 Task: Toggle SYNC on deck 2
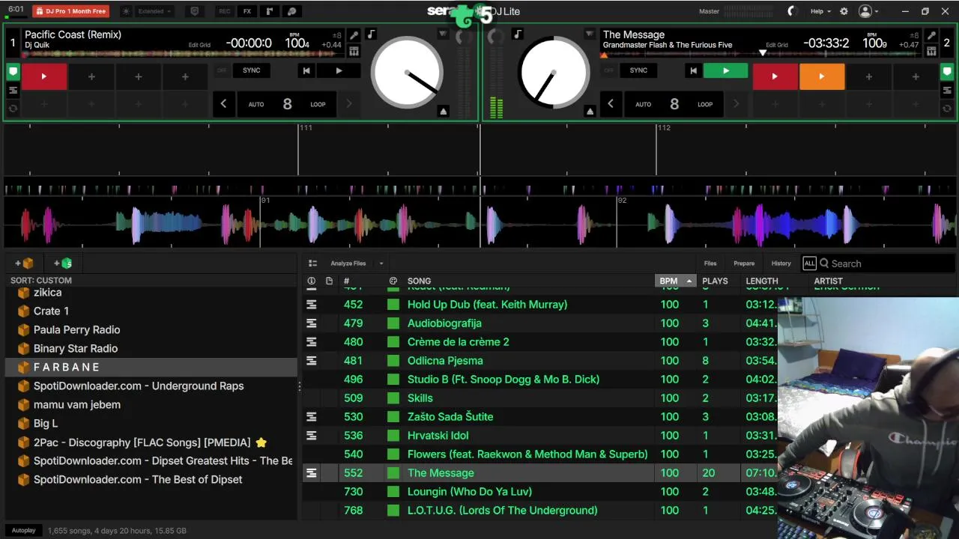pos(638,70)
